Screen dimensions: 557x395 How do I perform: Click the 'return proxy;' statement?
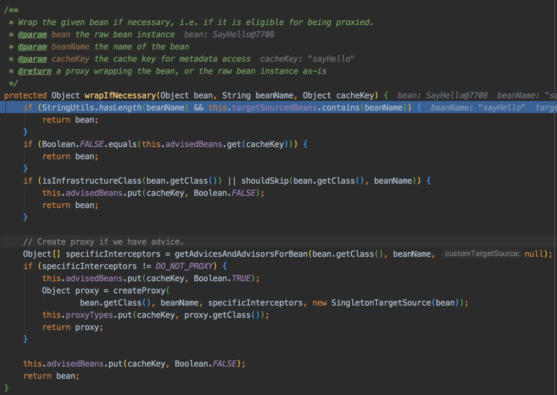coord(73,327)
